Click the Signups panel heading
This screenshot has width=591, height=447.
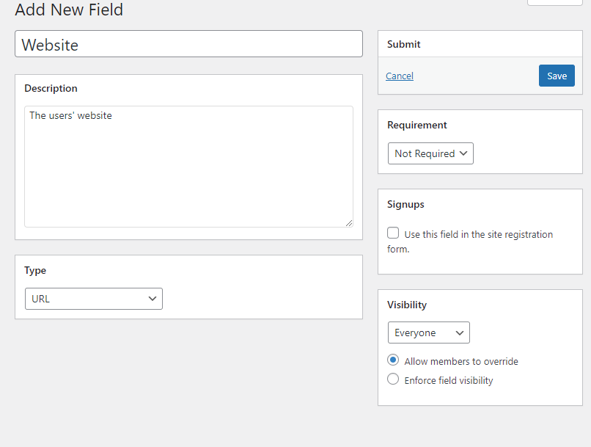pos(405,204)
